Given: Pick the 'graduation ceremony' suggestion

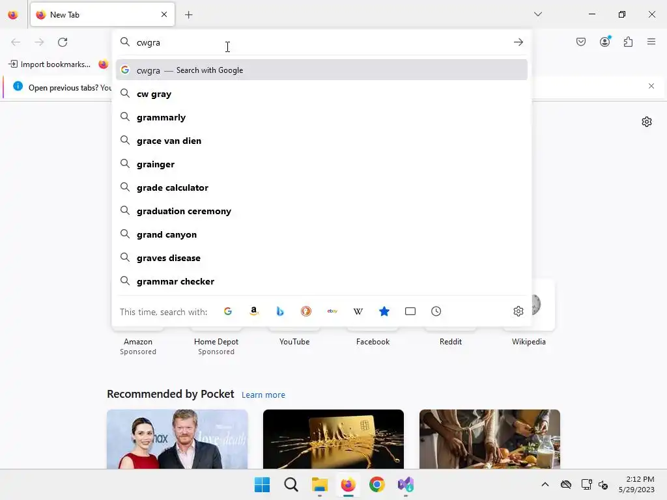Looking at the screenshot, I should [x=322, y=210].
